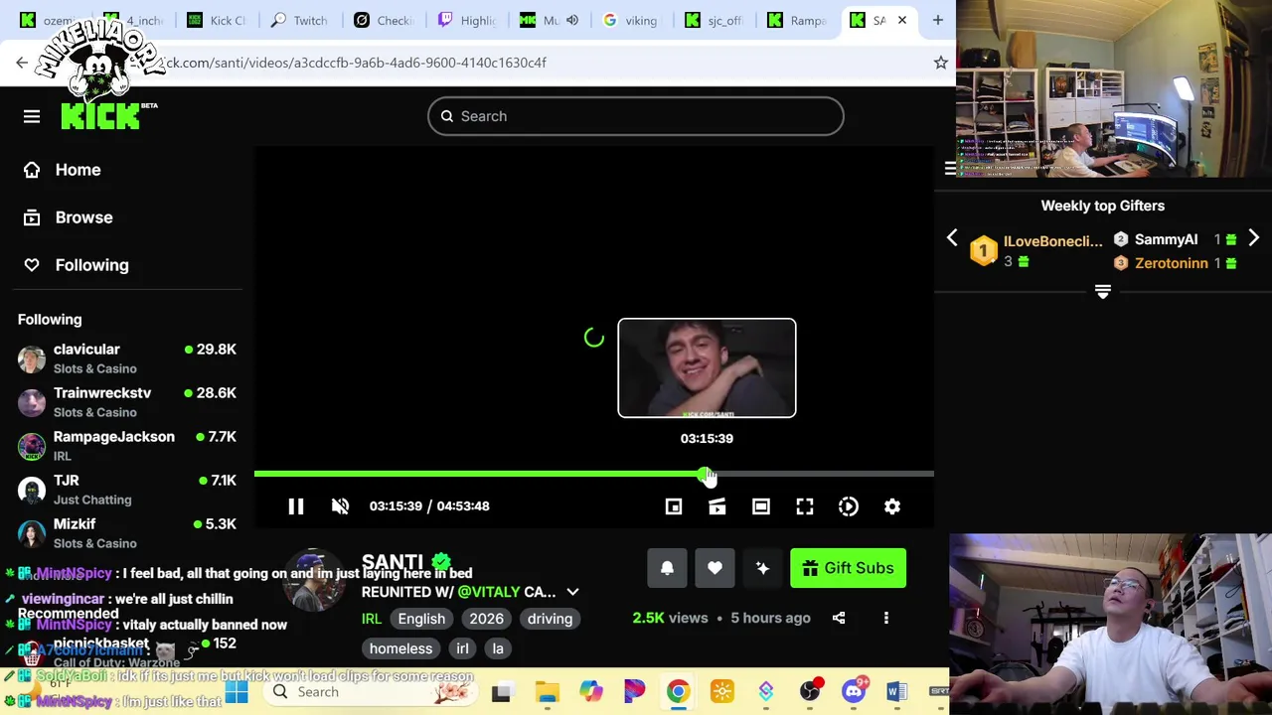The height and width of the screenshot is (715, 1272).
Task: Switch to the Twitch tab
Action: pos(301,20)
